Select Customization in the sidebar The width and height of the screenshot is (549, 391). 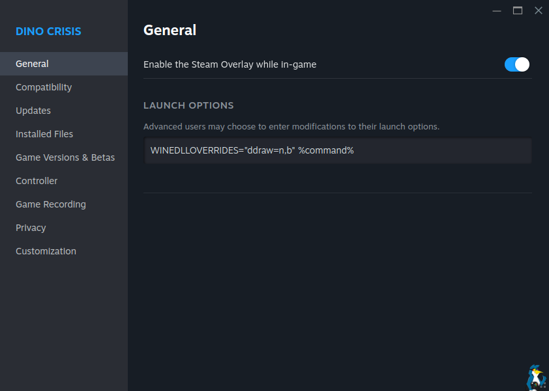pyautogui.click(x=46, y=251)
